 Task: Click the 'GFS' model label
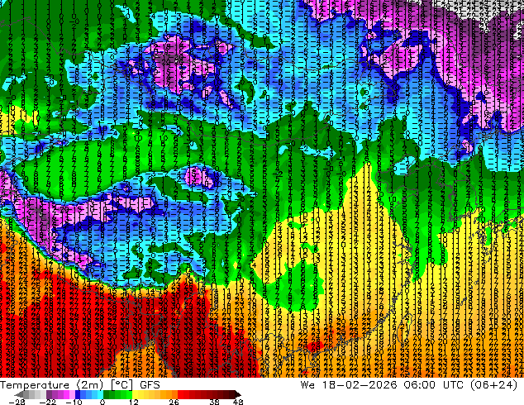coord(150,385)
